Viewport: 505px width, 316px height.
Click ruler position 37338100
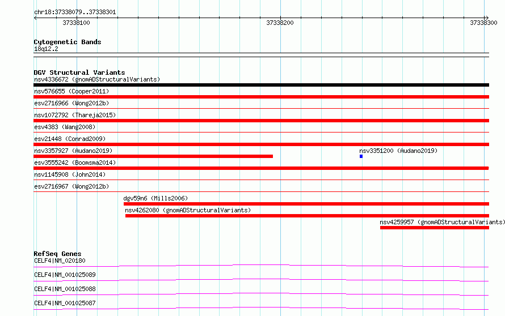point(77,23)
